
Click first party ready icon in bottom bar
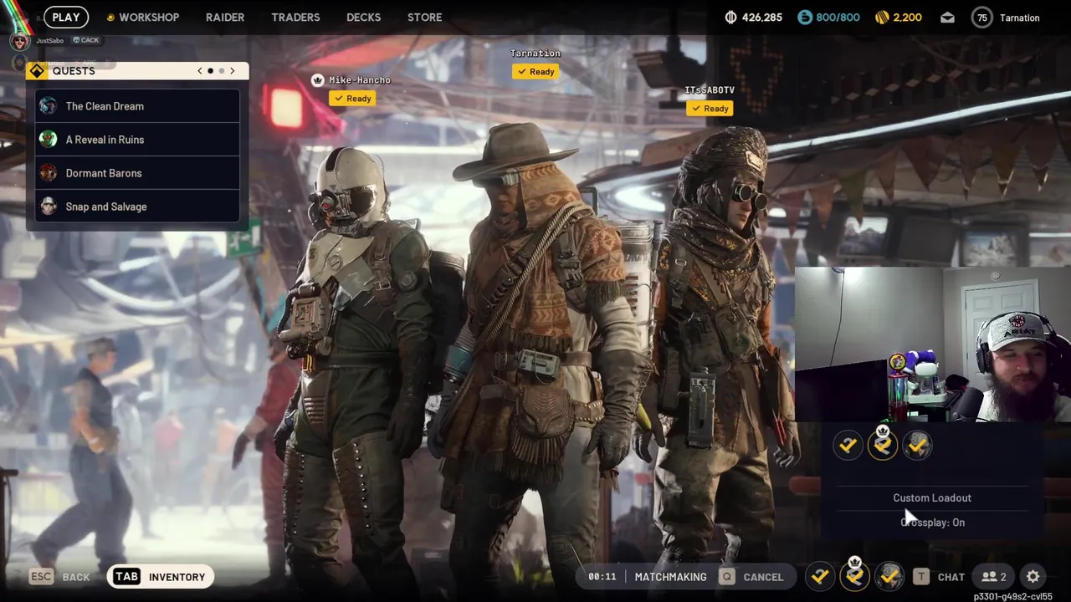820,576
